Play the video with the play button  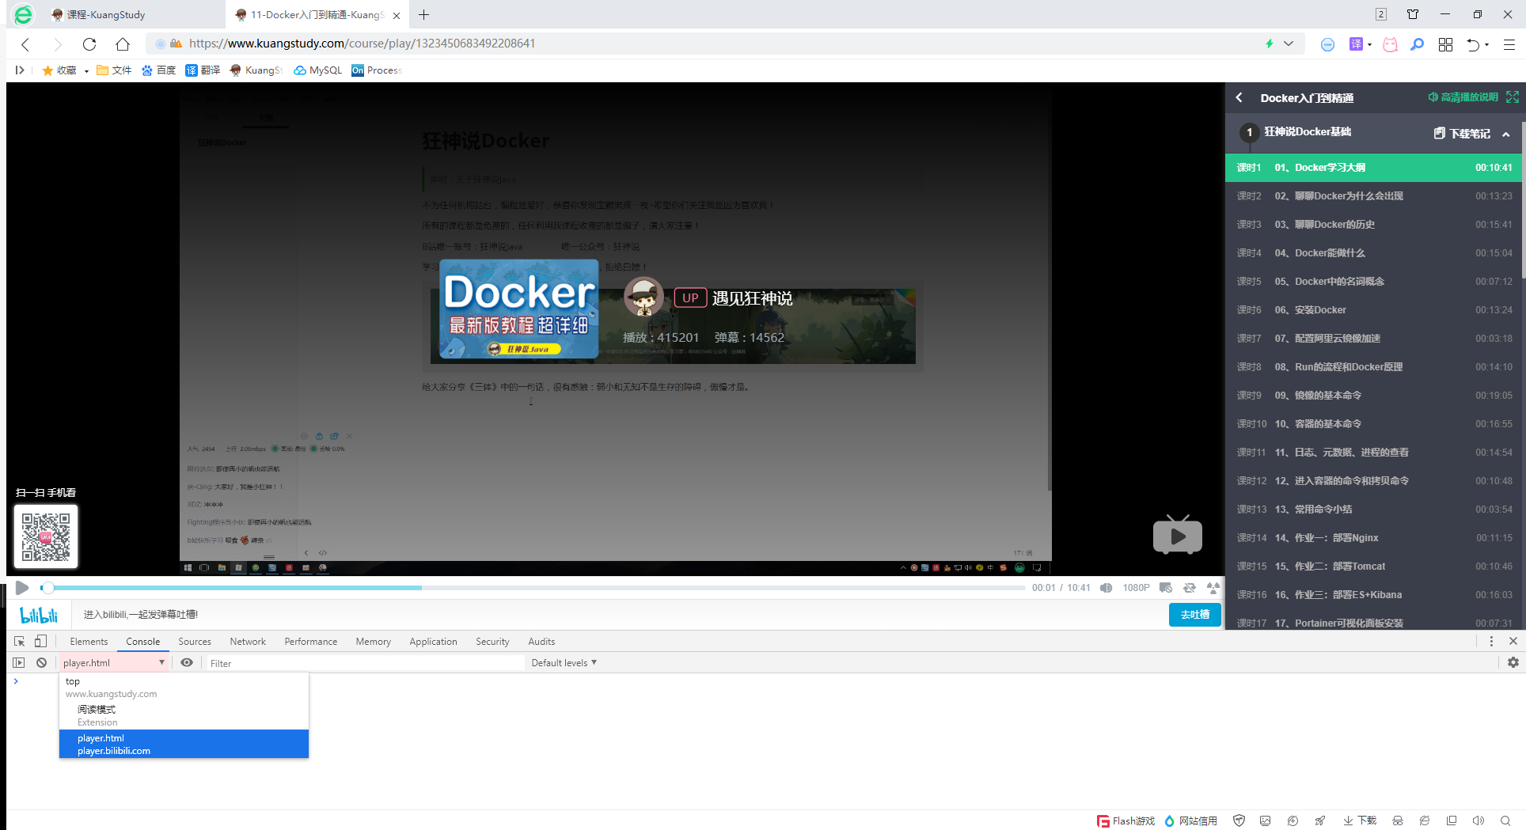point(22,588)
